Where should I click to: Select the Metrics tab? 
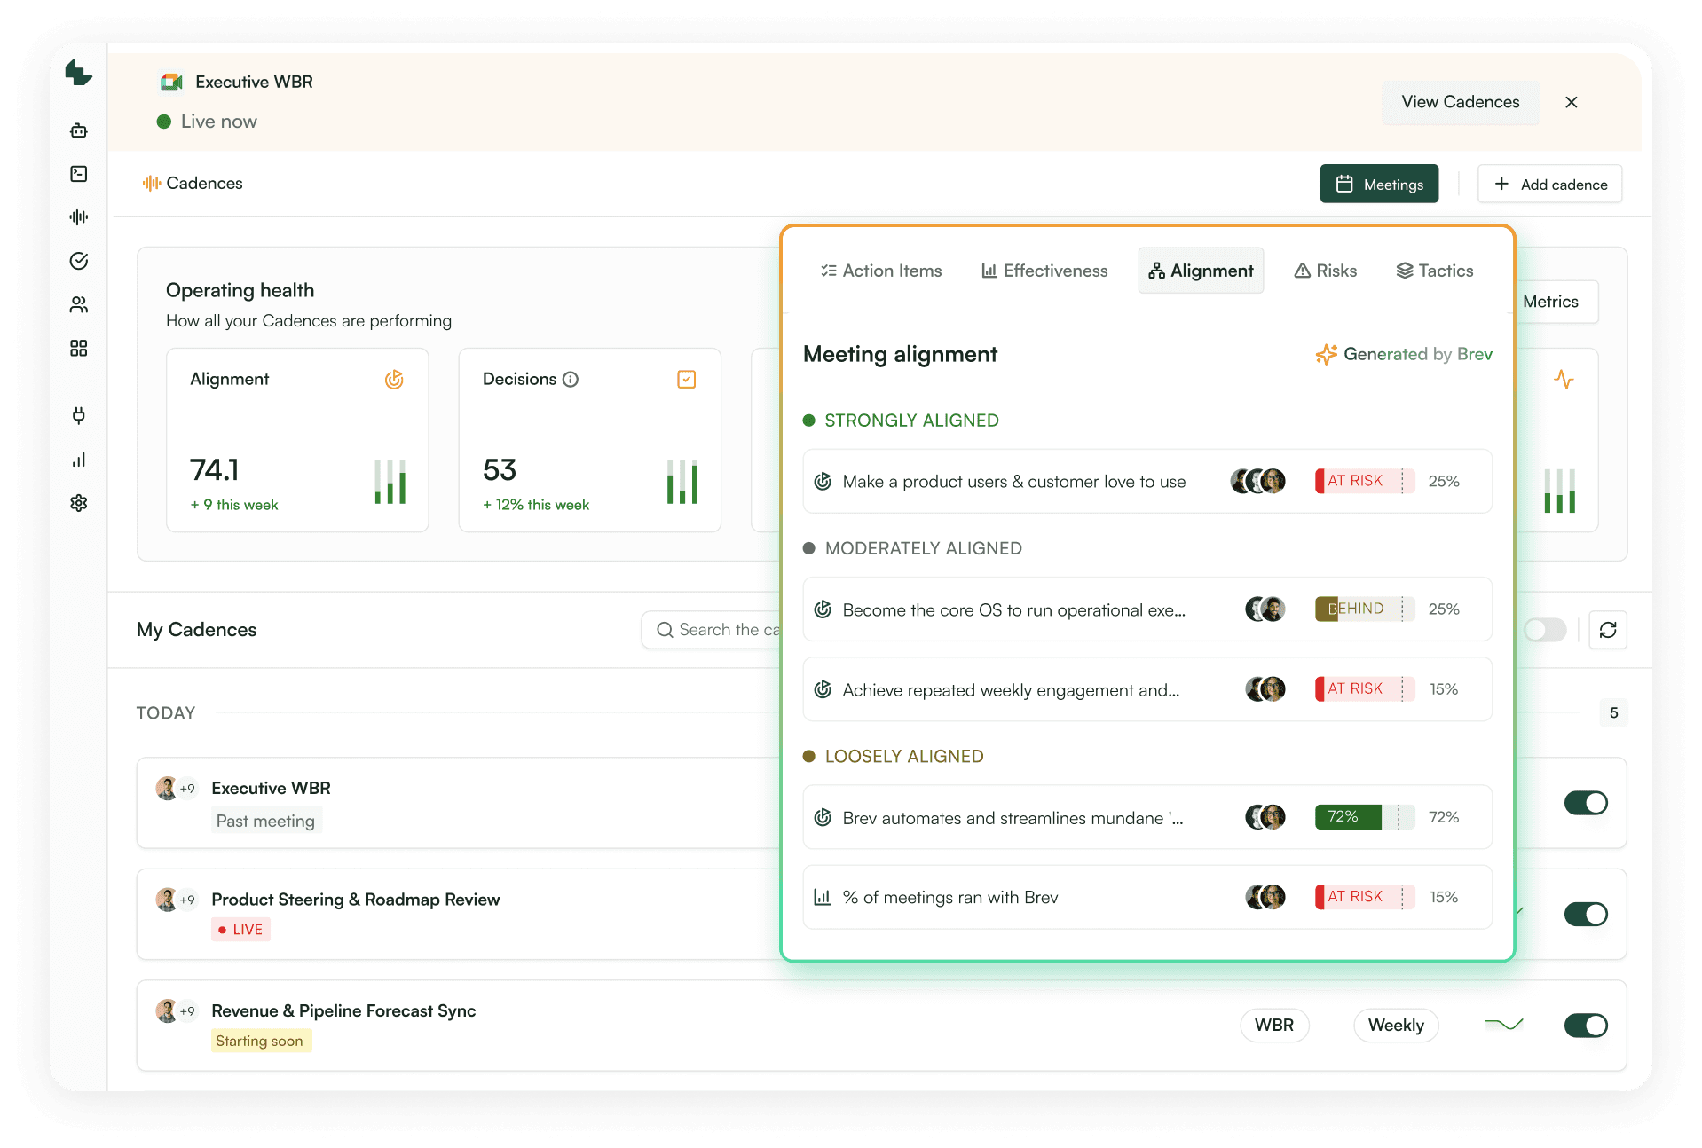pos(1550,302)
